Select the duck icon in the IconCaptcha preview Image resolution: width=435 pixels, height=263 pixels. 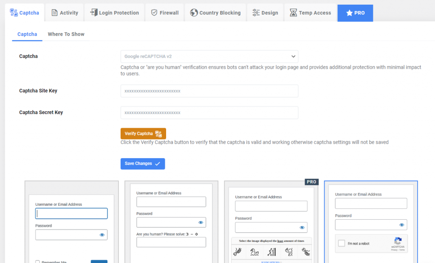tap(255, 252)
